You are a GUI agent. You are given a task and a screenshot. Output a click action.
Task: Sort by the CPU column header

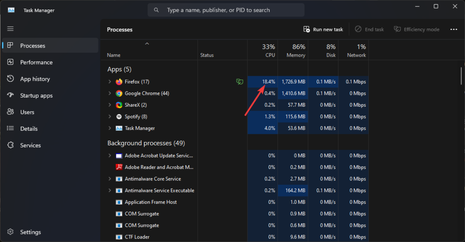tap(263, 50)
